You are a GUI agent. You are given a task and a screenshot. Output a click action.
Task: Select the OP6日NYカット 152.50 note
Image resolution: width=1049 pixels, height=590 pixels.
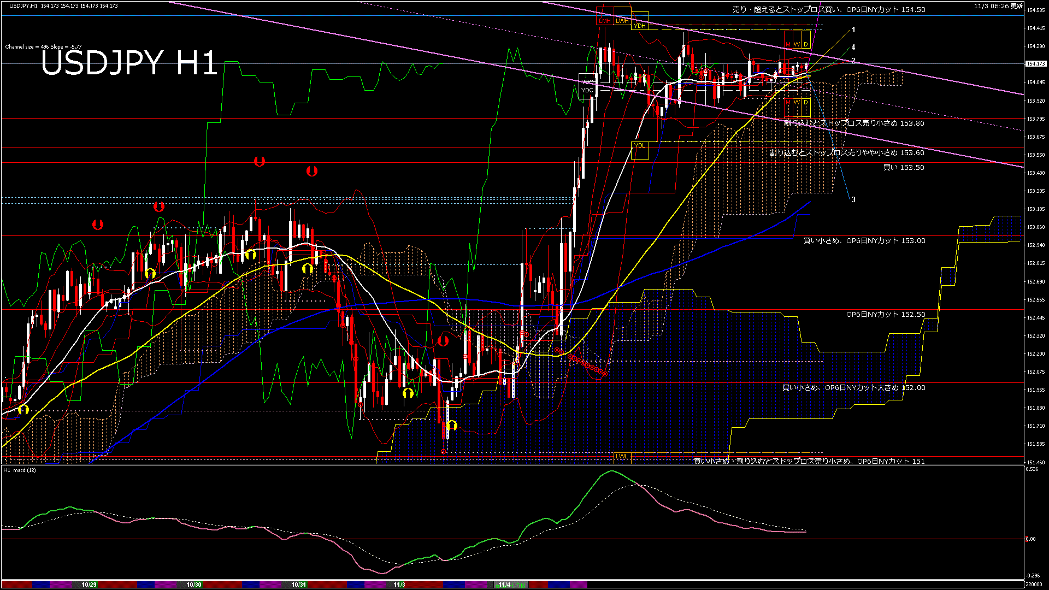pos(885,314)
